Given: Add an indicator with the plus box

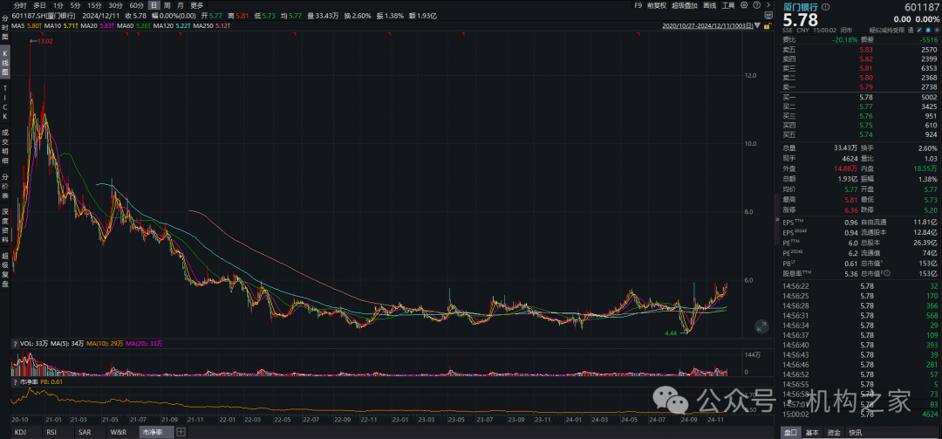Looking at the screenshot, I should (181, 432).
